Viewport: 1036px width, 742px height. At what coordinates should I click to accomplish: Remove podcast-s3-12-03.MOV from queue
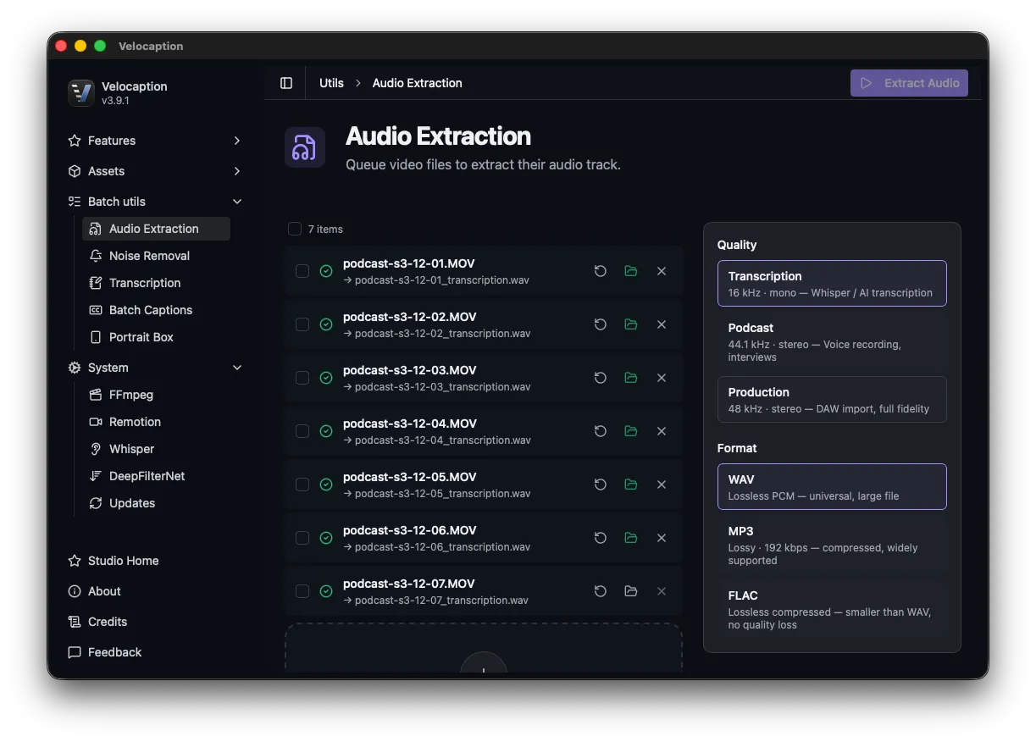(x=662, y=378)
